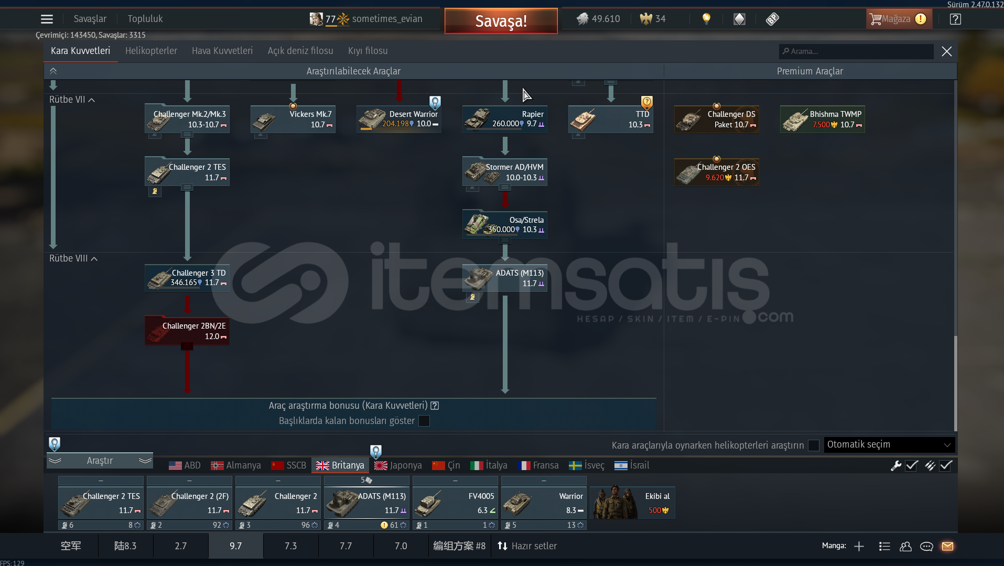Switch to the Helikopterler tab
1004x566 pixels.
(x=151, y=51)
